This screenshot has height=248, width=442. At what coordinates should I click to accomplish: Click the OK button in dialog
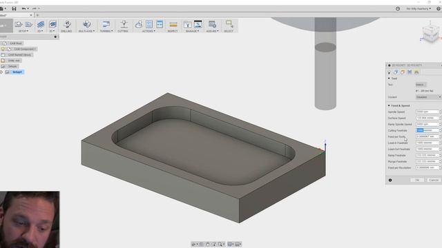(417, 180)
